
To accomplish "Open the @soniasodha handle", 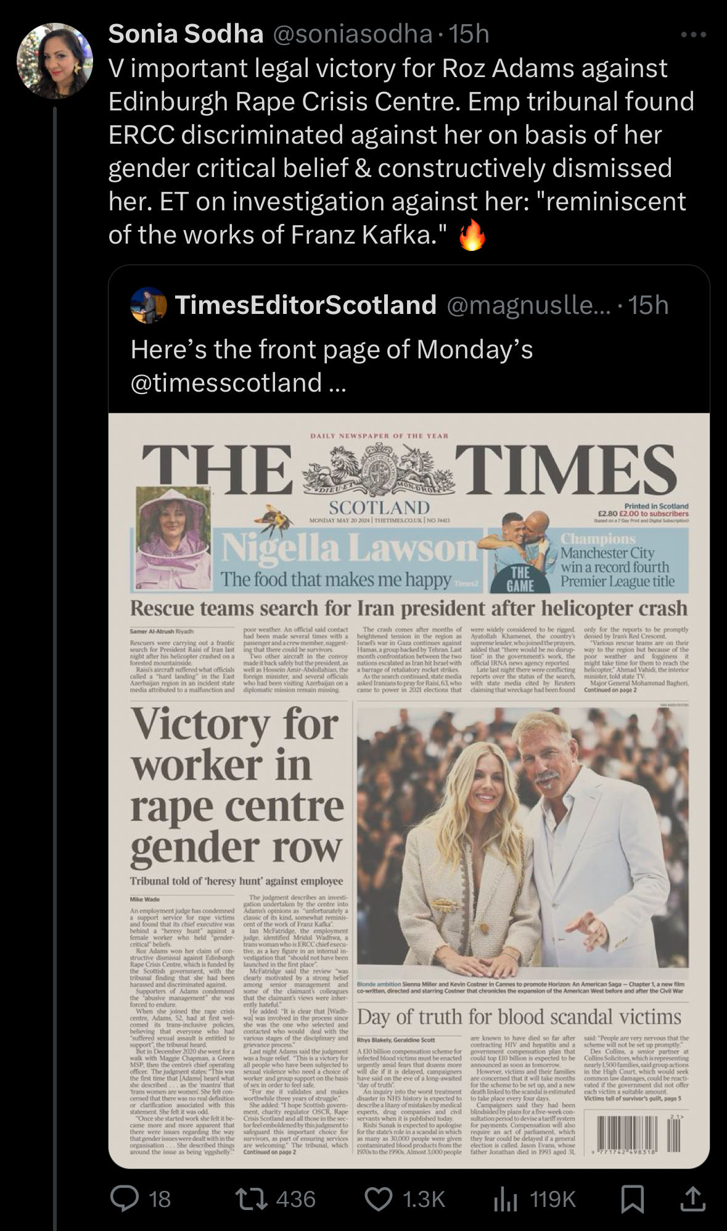I will (352, 34).
